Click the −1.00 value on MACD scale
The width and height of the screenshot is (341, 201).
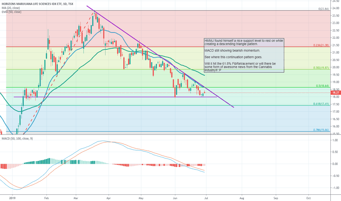coord(336,188)
